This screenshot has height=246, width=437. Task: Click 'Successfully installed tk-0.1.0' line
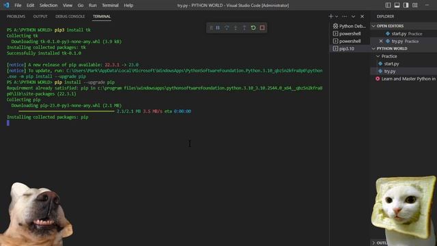[44, 53]
